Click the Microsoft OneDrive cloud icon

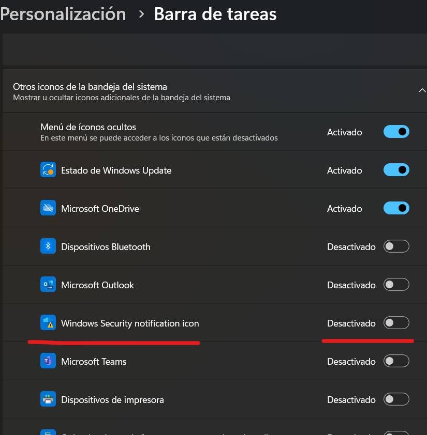[x=48, y=208]
